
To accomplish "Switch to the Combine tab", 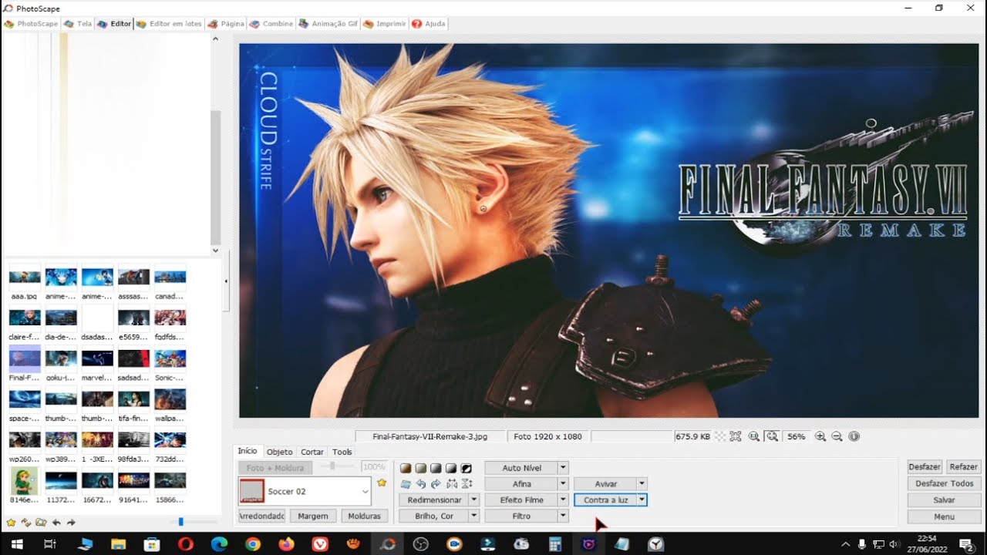I will click(271, 24).
